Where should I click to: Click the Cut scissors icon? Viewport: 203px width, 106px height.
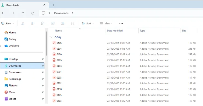[23, 24]
